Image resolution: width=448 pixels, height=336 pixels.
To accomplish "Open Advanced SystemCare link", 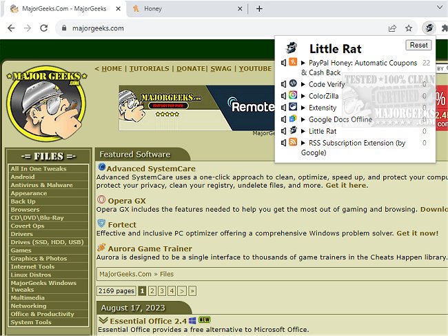I will tap(151, 169).
